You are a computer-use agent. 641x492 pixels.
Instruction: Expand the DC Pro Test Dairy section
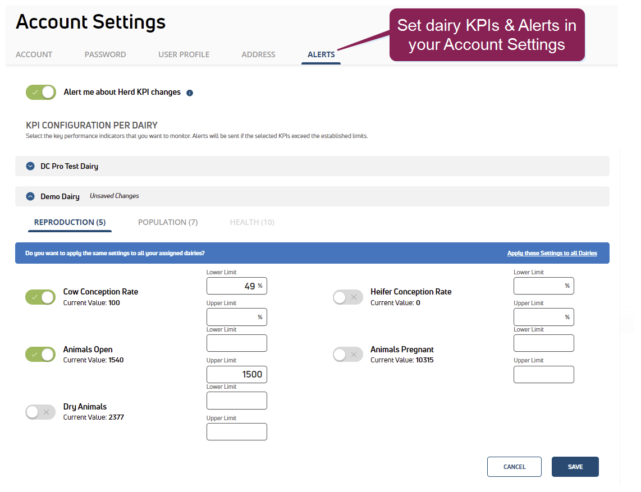[x=30, y=166]
